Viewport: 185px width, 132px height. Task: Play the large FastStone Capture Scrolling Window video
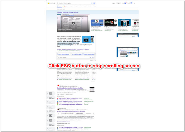(73, 23)
